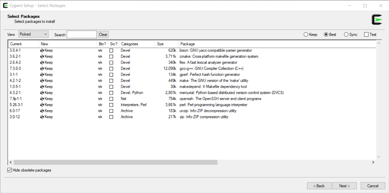
Task: Click the New column header
Action: coord(68,44)
